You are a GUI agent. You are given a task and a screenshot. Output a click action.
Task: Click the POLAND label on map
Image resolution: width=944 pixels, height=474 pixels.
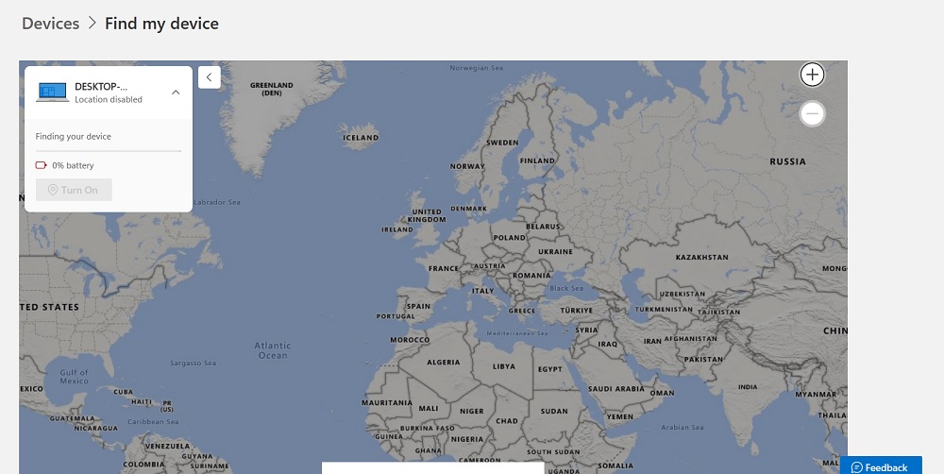510,238
